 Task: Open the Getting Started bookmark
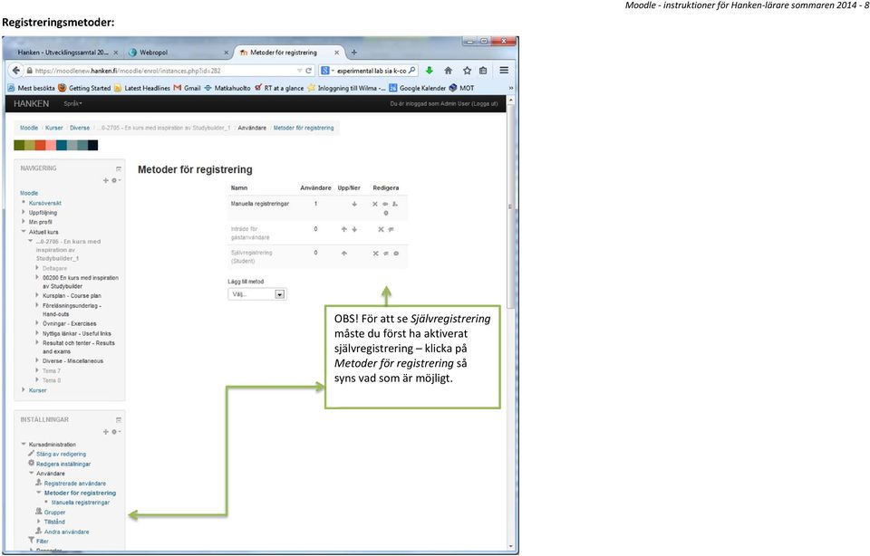pos(84,88)
